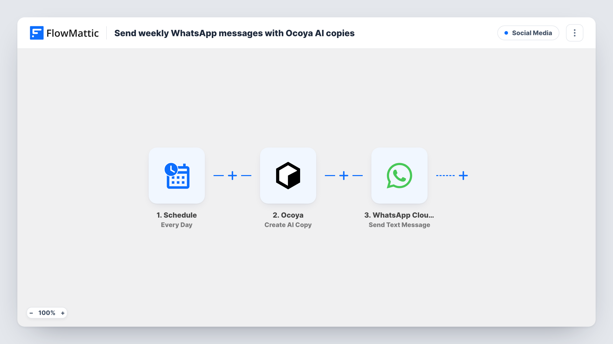Click the 100% zoom level value
613x344 pixels.
click(47, 313)
